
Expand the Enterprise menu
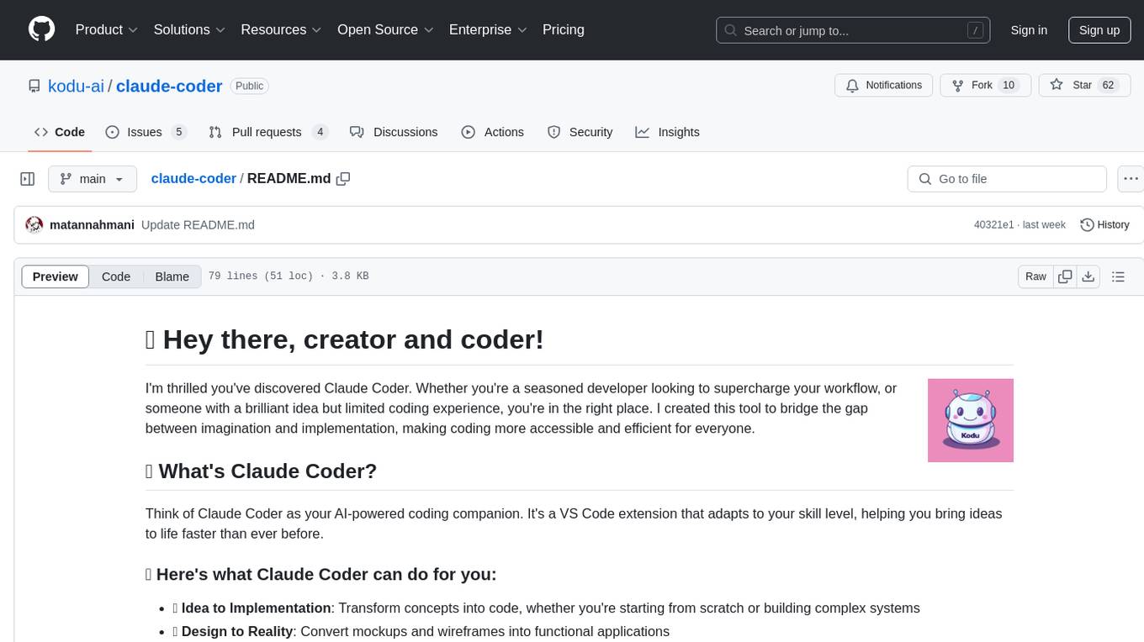click(489, 29)
